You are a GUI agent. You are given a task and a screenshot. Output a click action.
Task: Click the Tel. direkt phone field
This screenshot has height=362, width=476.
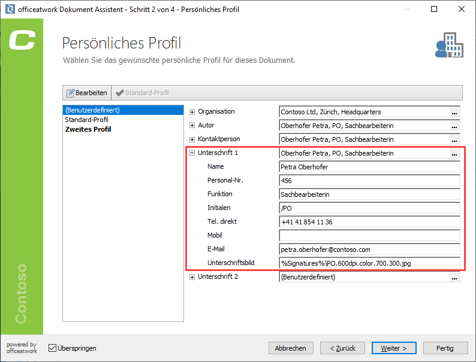(369, 222)
